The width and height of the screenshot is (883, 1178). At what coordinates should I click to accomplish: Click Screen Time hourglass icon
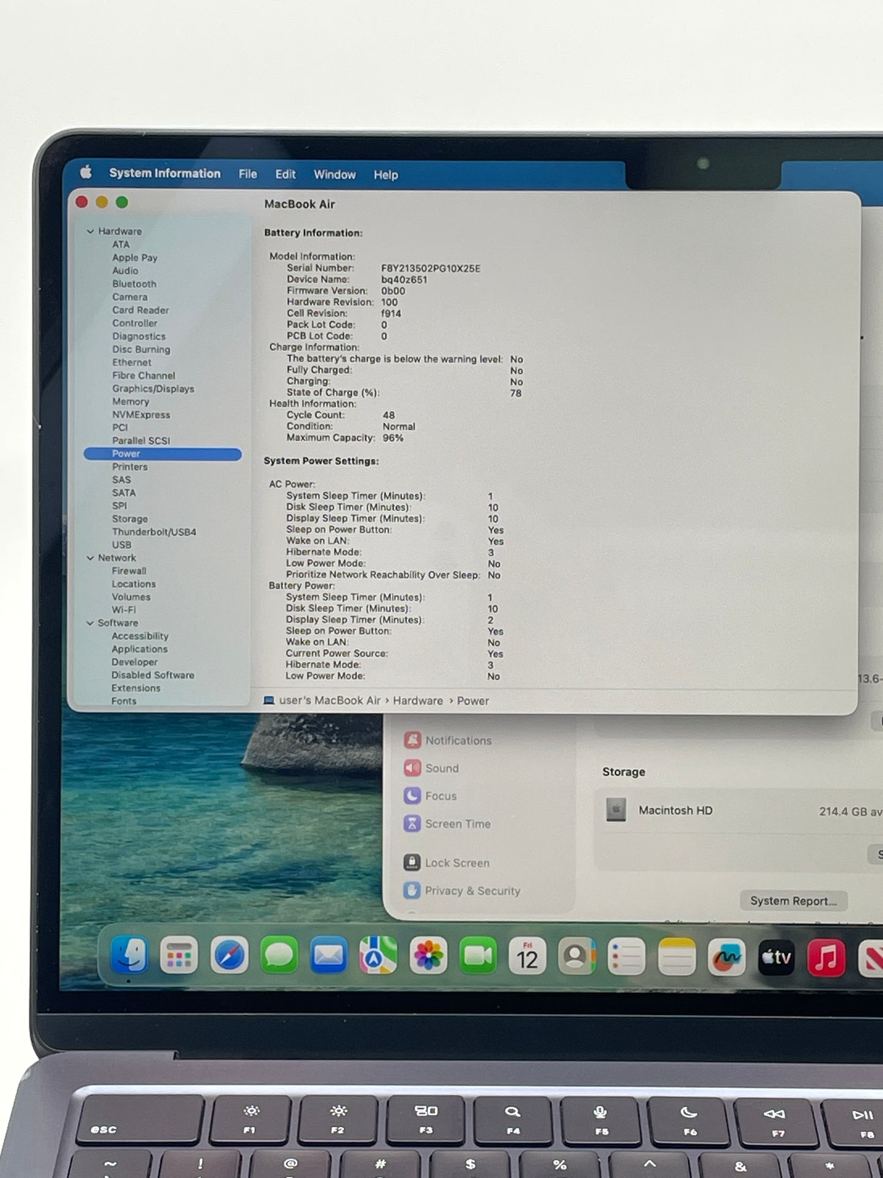coord(412,823)
